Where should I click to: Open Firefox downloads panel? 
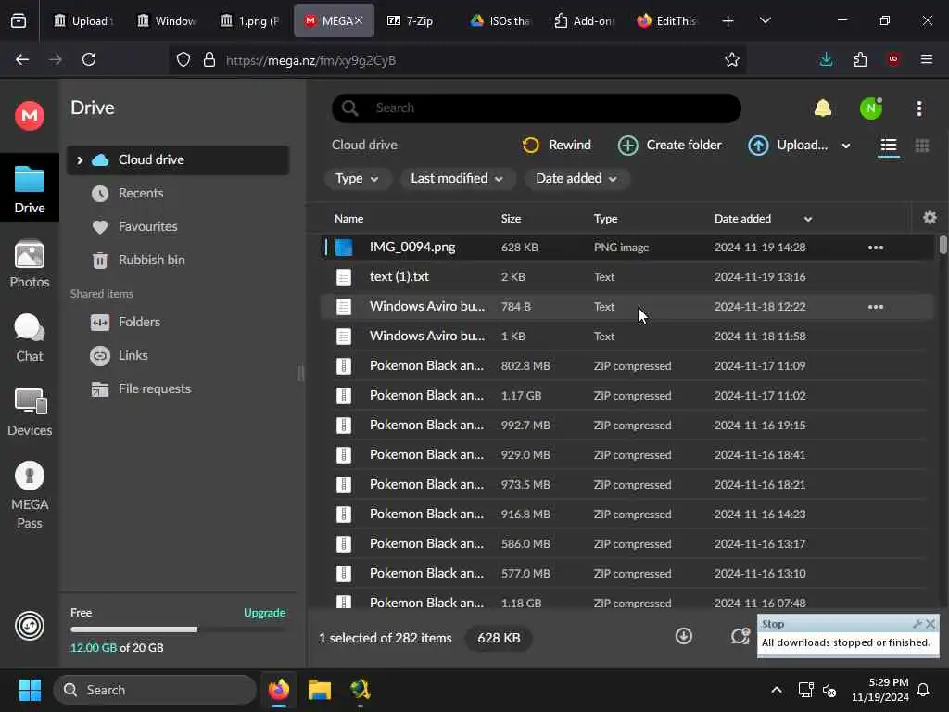coord(826,59)
